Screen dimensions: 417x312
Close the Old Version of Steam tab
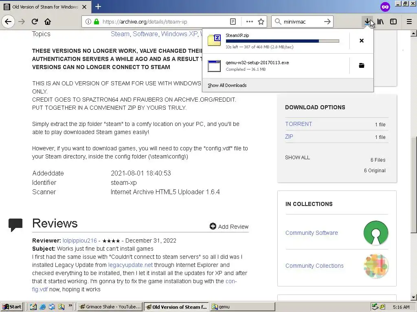tap(84, 7)
